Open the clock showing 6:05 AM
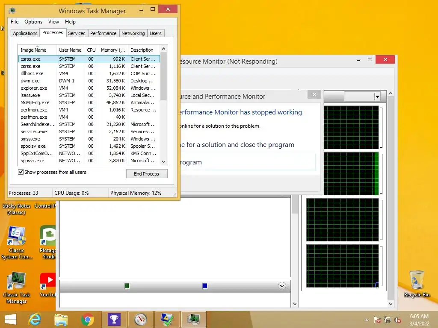This screenshot has width=438, height=328. (419, 320)
